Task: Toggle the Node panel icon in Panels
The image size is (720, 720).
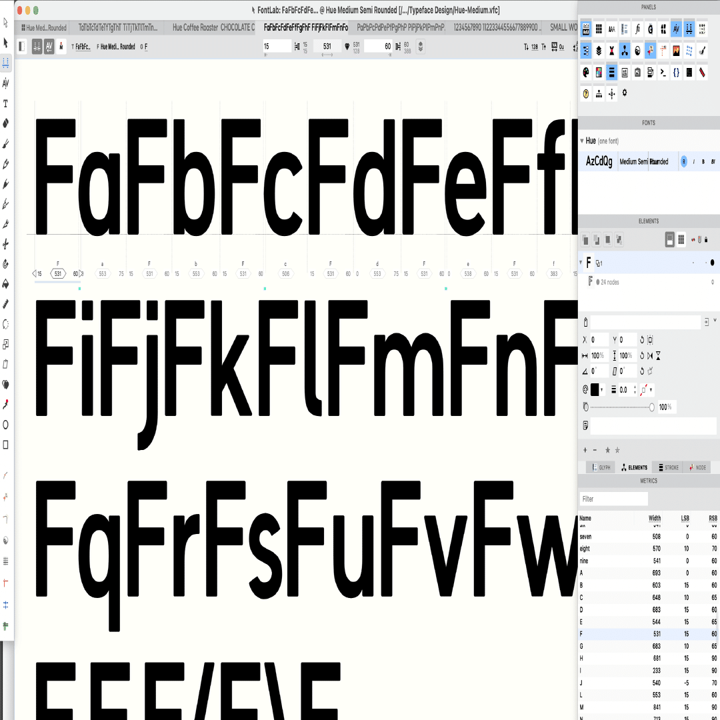Action: pyautogui.click(x=650, y=51)
